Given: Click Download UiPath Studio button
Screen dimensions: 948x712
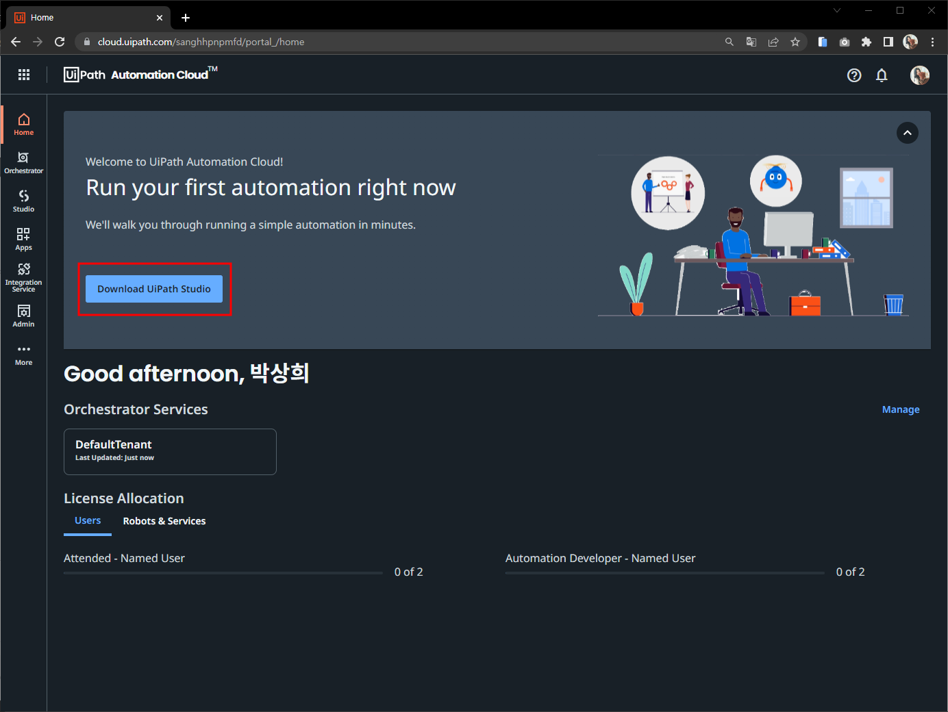Looking at the screenshot, I should tap(154, 289).
